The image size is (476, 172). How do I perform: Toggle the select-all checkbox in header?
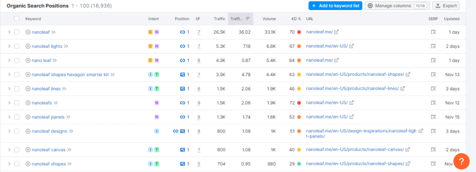point(17,18)
